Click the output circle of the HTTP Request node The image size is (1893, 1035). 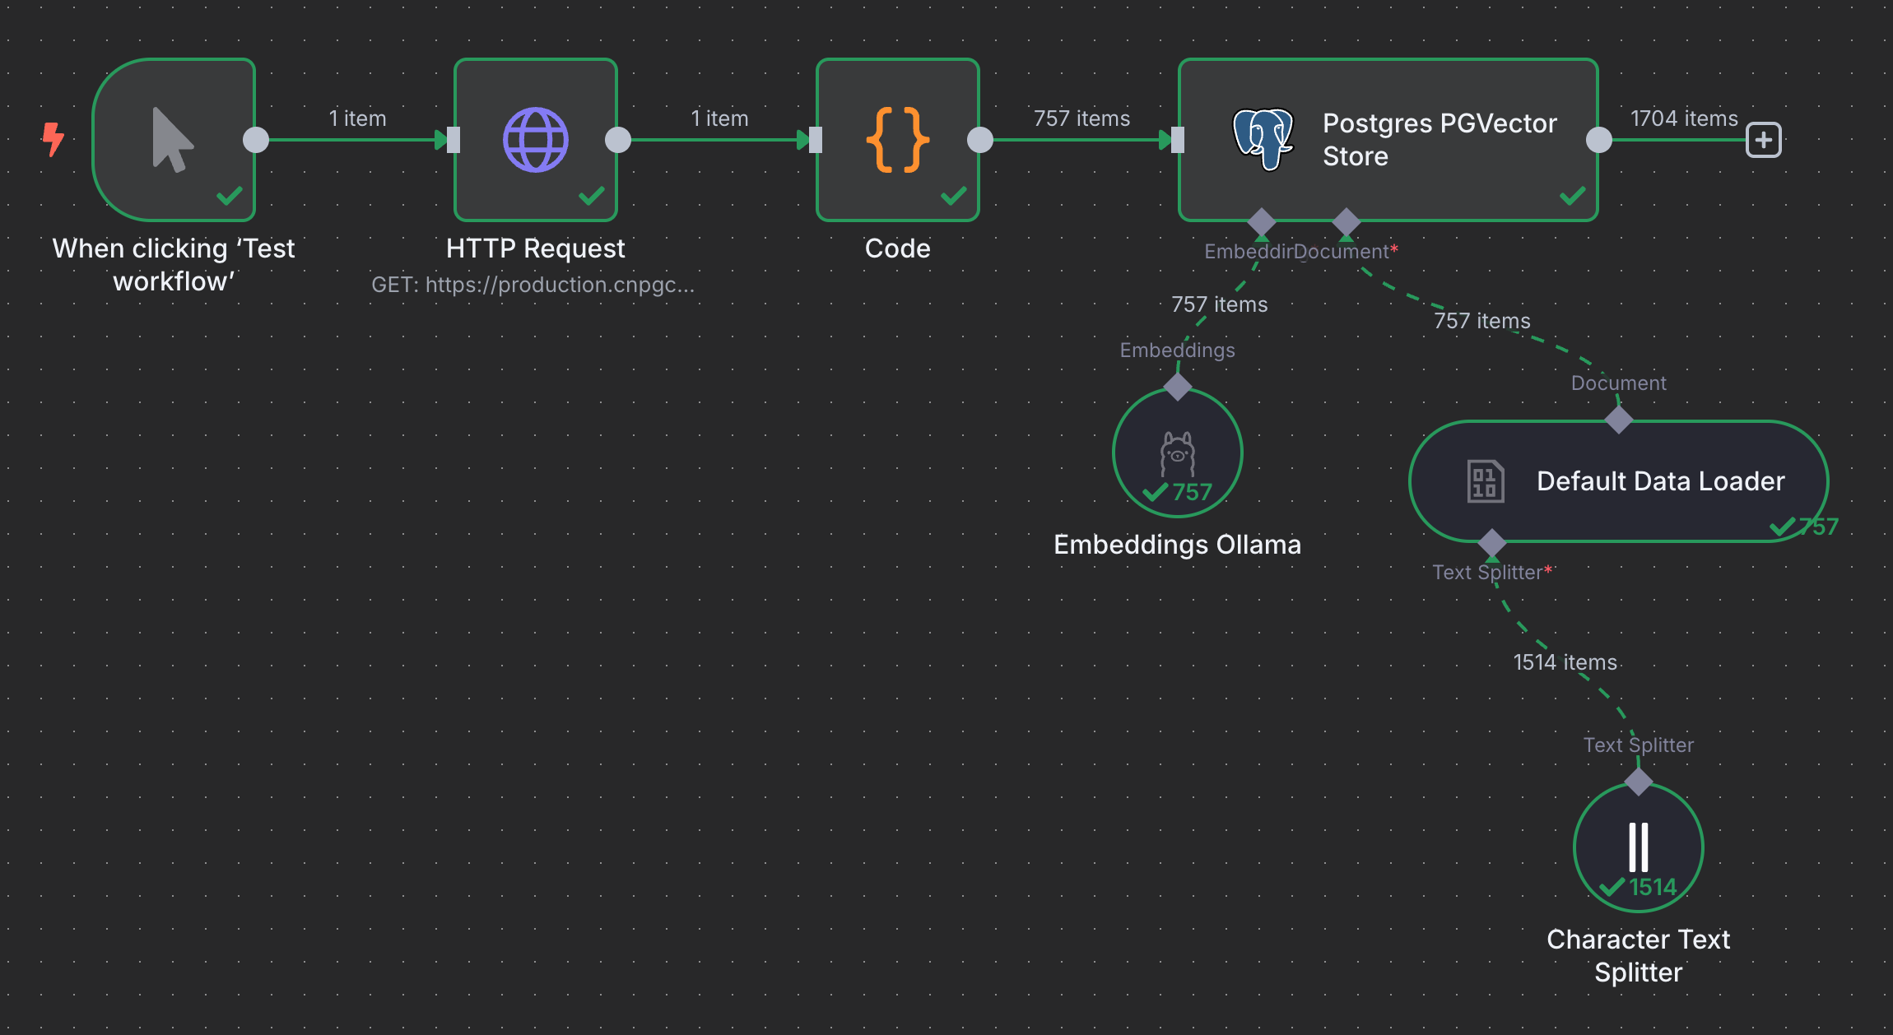(x=618, y=140)
